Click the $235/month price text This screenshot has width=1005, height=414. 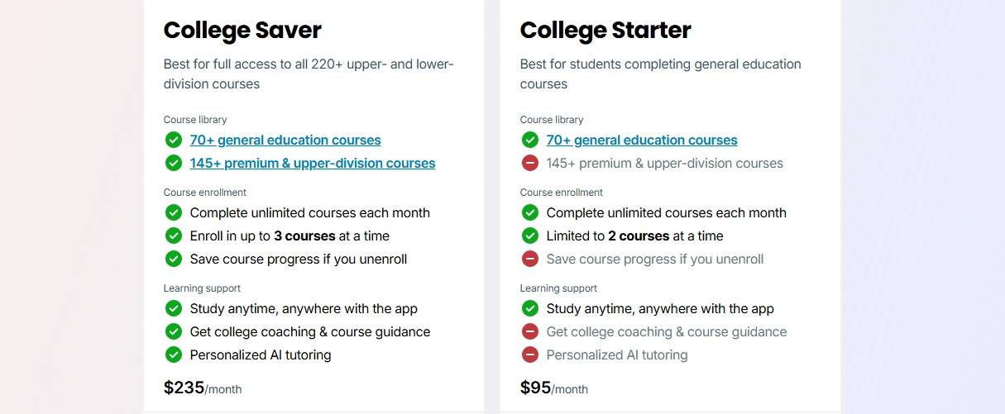(x=202, y=388)
